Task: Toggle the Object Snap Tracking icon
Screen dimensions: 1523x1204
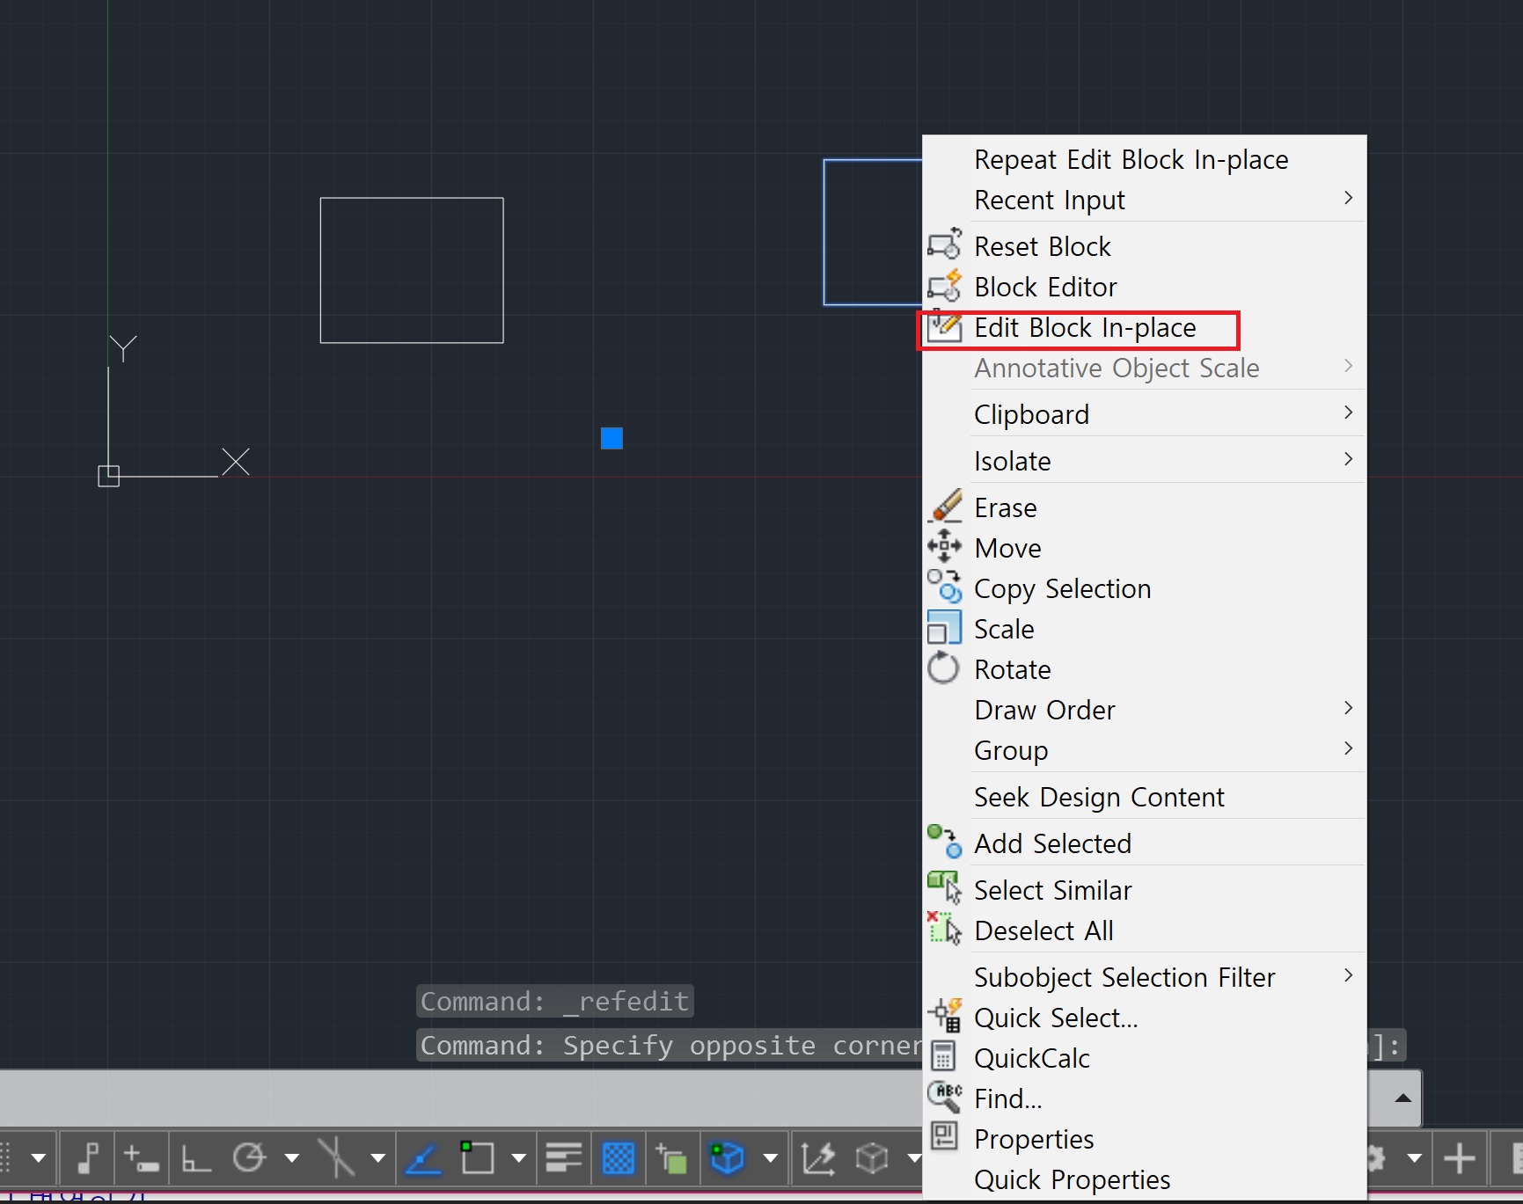Action: pyautogui.click(x=425, y=1158)
